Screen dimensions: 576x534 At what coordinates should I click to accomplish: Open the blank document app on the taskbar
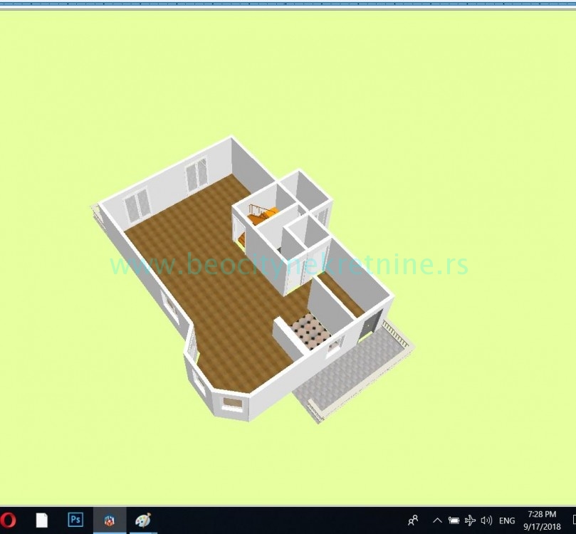tap(41, 520)
